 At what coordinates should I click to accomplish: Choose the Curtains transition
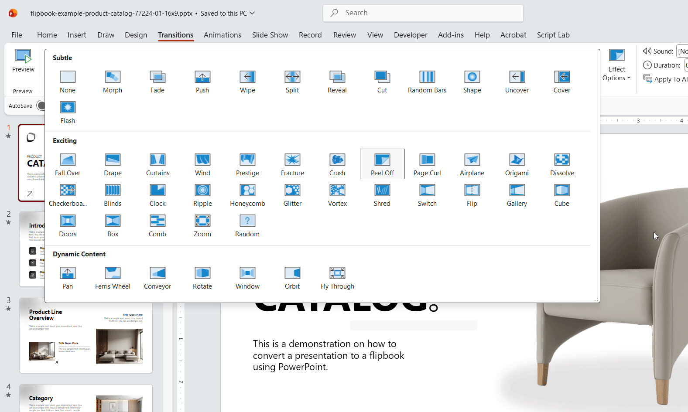(x=157, y=164)
